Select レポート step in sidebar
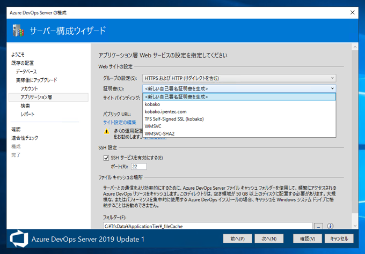The width and height of the screenshot is (365, 254). click(27, 114)
